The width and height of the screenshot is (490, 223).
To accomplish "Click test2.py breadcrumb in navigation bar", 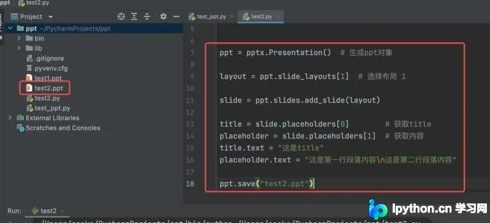I will [37, 3].
